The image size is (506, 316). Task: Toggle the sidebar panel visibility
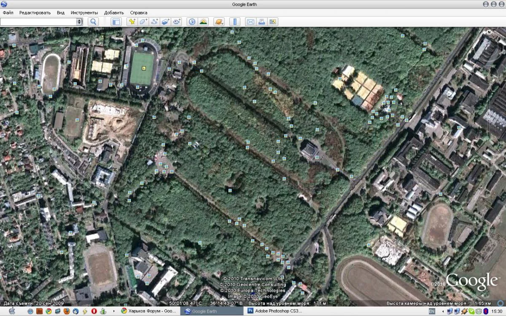(x=116, y=21)
